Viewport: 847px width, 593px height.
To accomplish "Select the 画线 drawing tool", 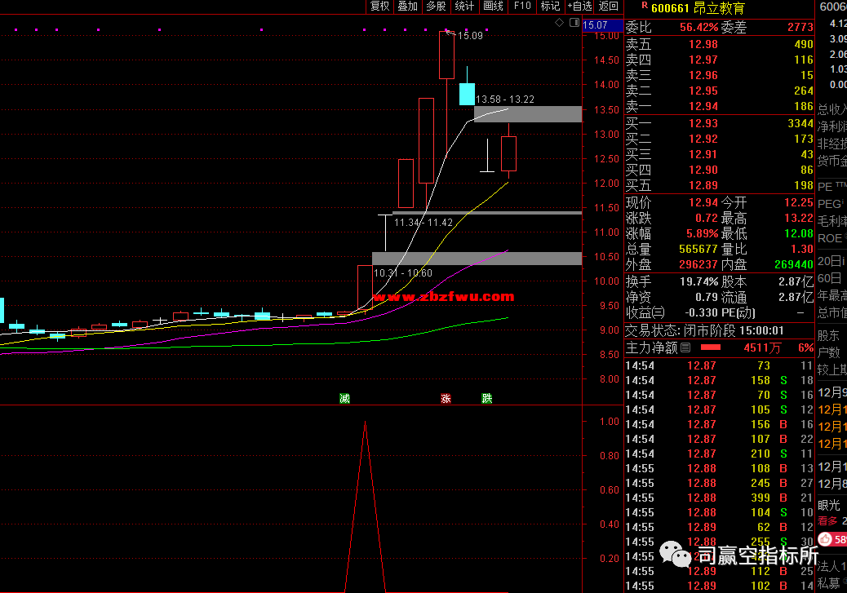I will (x=493, y=7).
